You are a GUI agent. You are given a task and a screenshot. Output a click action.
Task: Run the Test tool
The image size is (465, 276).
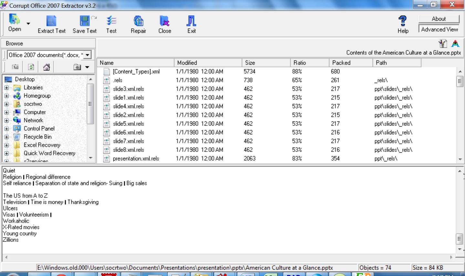click(111, 24)
